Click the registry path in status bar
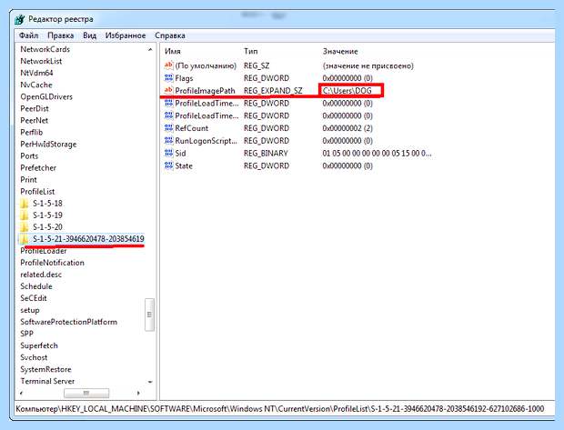Screen dimensions: 564x430 (x=280, y=409)
